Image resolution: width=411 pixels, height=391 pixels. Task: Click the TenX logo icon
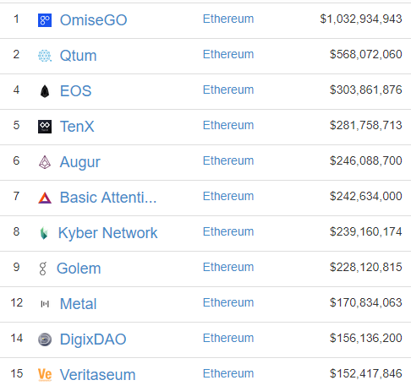click(x=45, y=127)
